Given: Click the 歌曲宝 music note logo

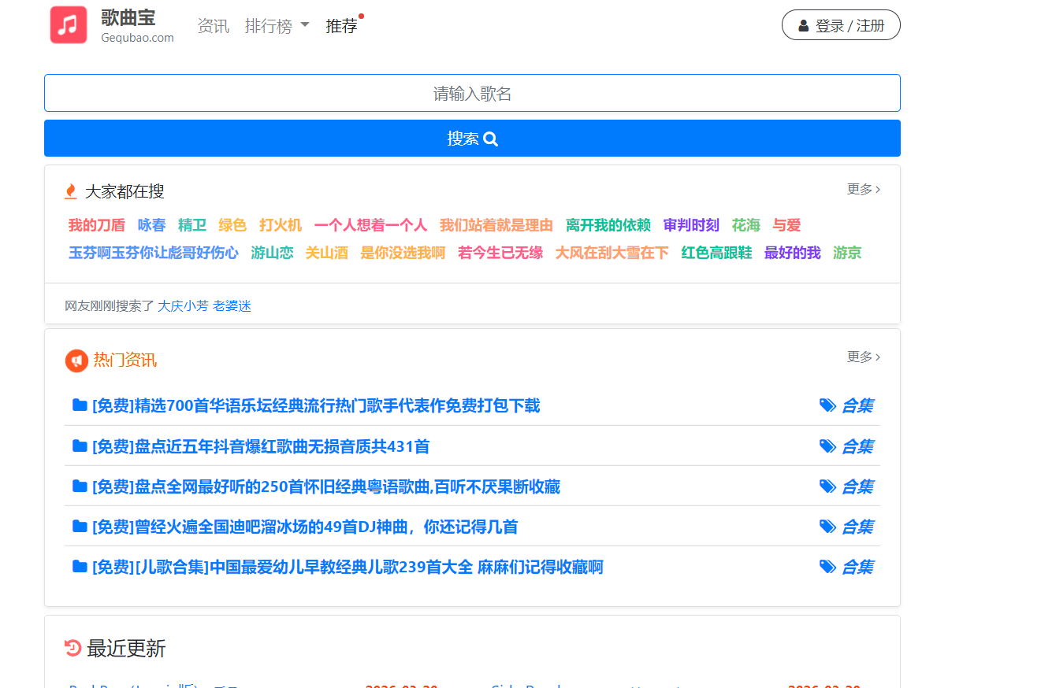Looking at the screenshot, I should coord(69,25).
